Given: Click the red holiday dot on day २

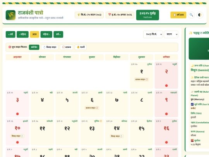Looking at the screenshot, I should coord(166,86).
